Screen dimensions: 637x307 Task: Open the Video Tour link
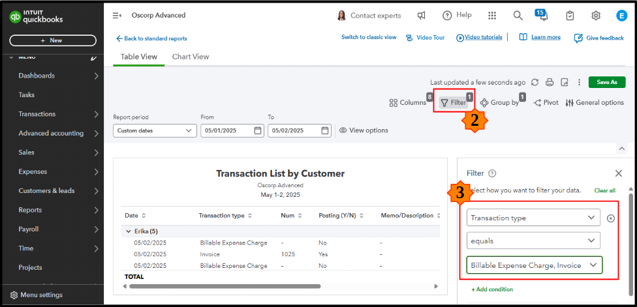coord(426,37)
